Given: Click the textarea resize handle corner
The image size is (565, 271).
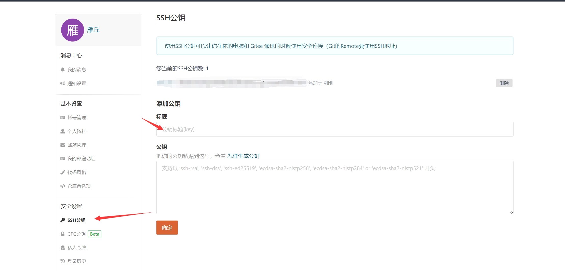Looking at the screenshot, I should click(511, 212).
